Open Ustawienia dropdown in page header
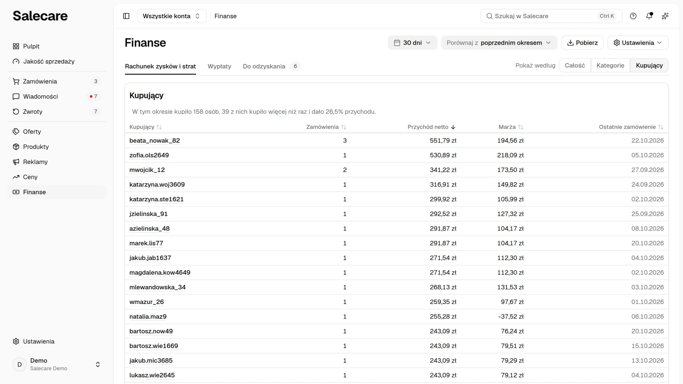Image resolution: width=683 pixels, height=384 pixels. click(638, 43)
